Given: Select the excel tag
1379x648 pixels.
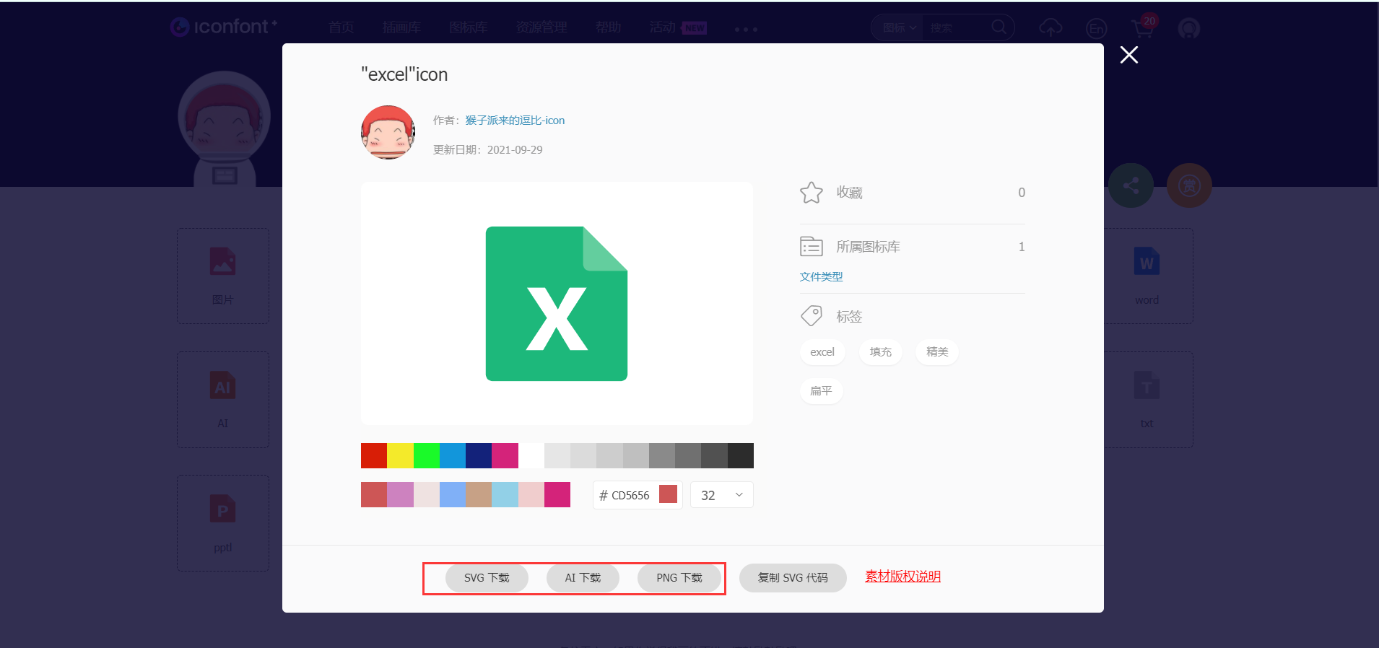Looking at the screenshot, I should 822,352.
